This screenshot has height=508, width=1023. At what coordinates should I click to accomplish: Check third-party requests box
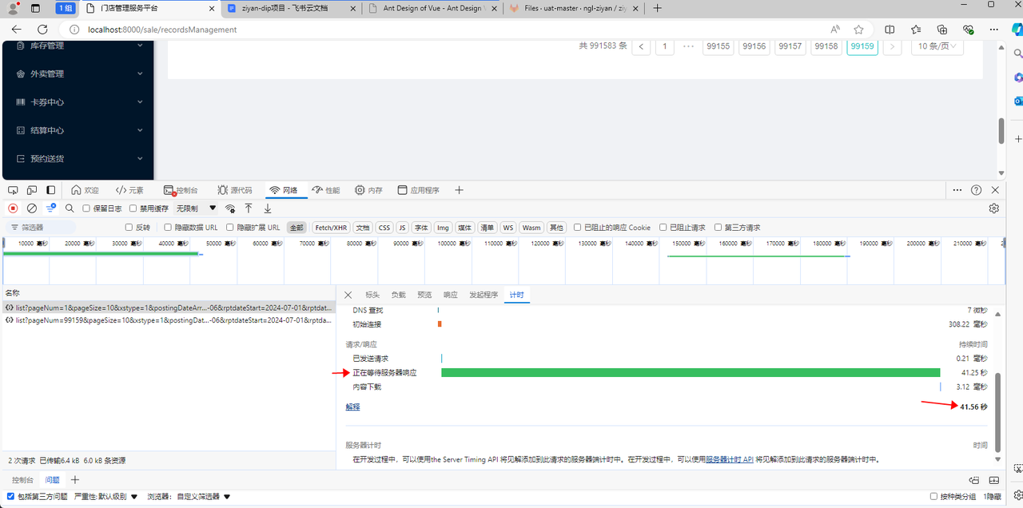[x=718, y=228]
